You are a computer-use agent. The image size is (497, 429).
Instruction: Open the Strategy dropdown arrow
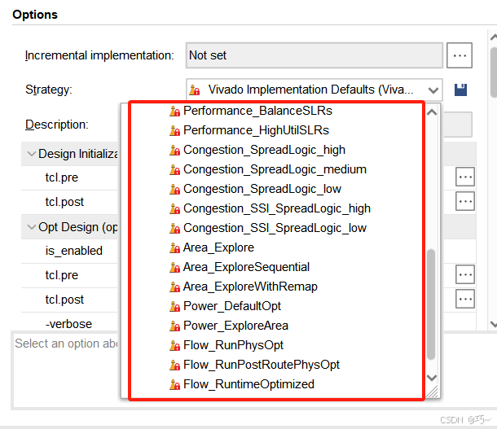tap(433, 90)
